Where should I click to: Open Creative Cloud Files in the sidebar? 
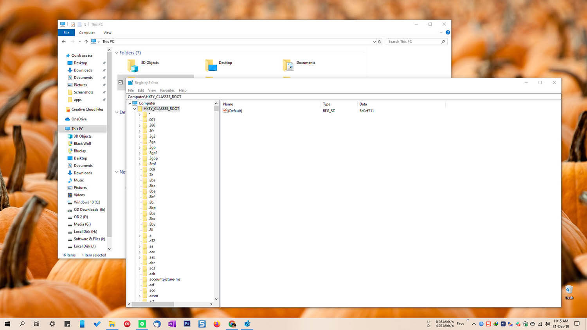tap(87, 109)
